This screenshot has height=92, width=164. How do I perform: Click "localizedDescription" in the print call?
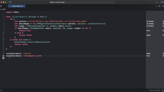point(38,42)
